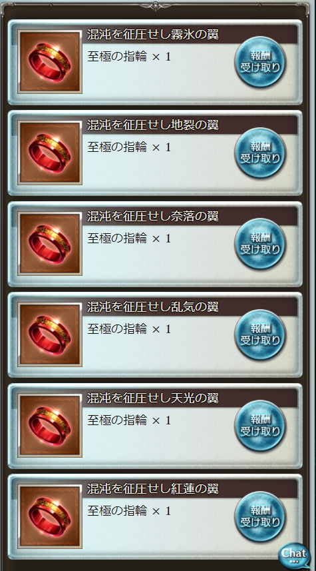Viewport: 316px width, 571px height.
Task: Claim reward for 奈落の翼 trophy
Action: pos(260,244)
